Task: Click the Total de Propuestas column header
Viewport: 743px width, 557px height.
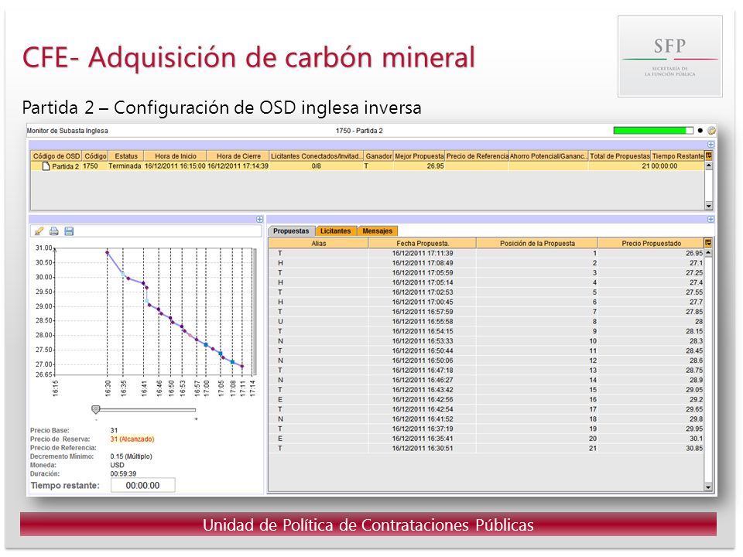Action: pyautogui.click(x=619, y=155)
